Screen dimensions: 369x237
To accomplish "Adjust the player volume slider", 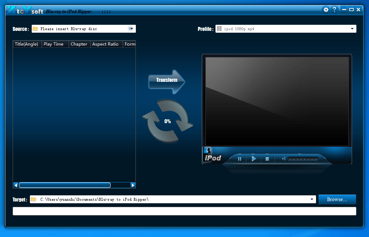I will coord(303,159).
